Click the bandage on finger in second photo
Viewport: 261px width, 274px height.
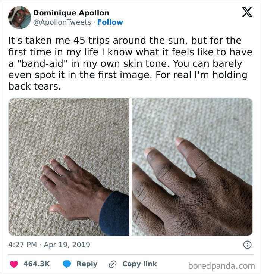(199, 159)
